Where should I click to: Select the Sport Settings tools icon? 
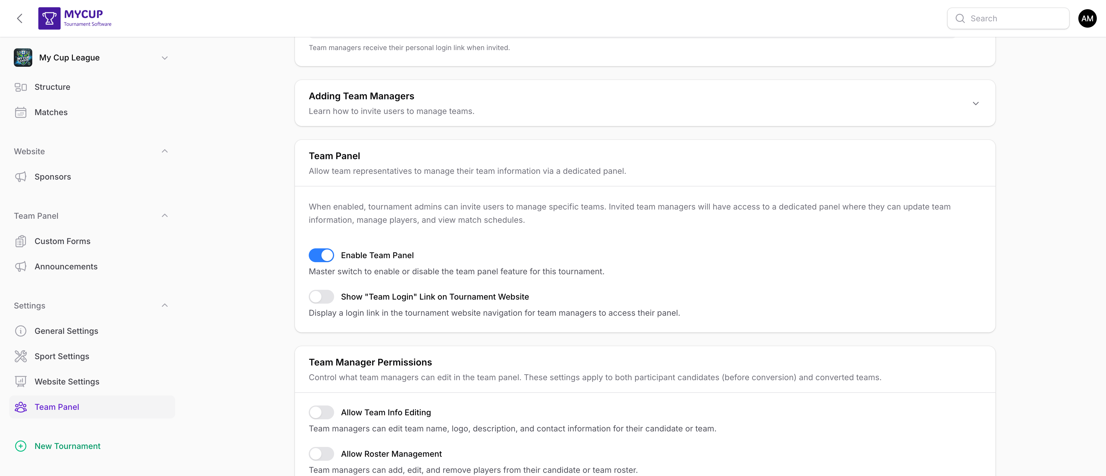point(21,356)
